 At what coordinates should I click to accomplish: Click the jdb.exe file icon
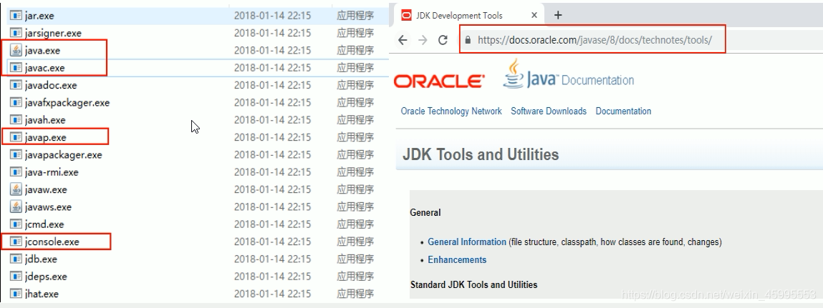point(16,259)
